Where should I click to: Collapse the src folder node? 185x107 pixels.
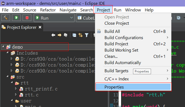tap(8, 76)
